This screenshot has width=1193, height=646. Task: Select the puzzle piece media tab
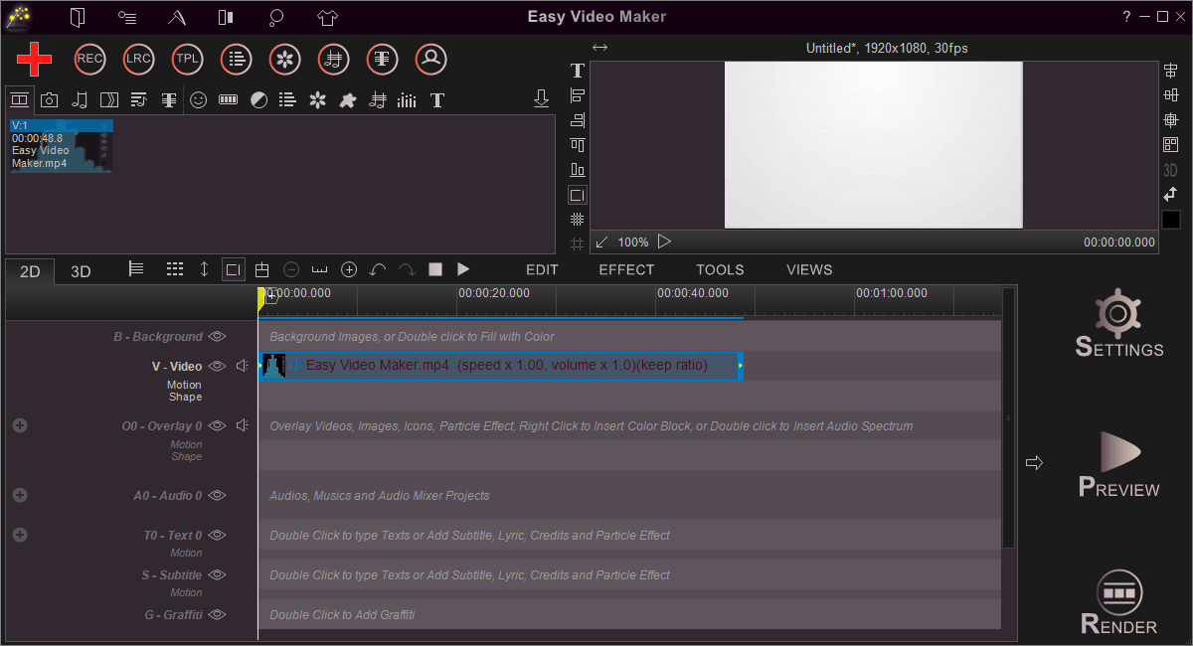[x=348, y=100]
